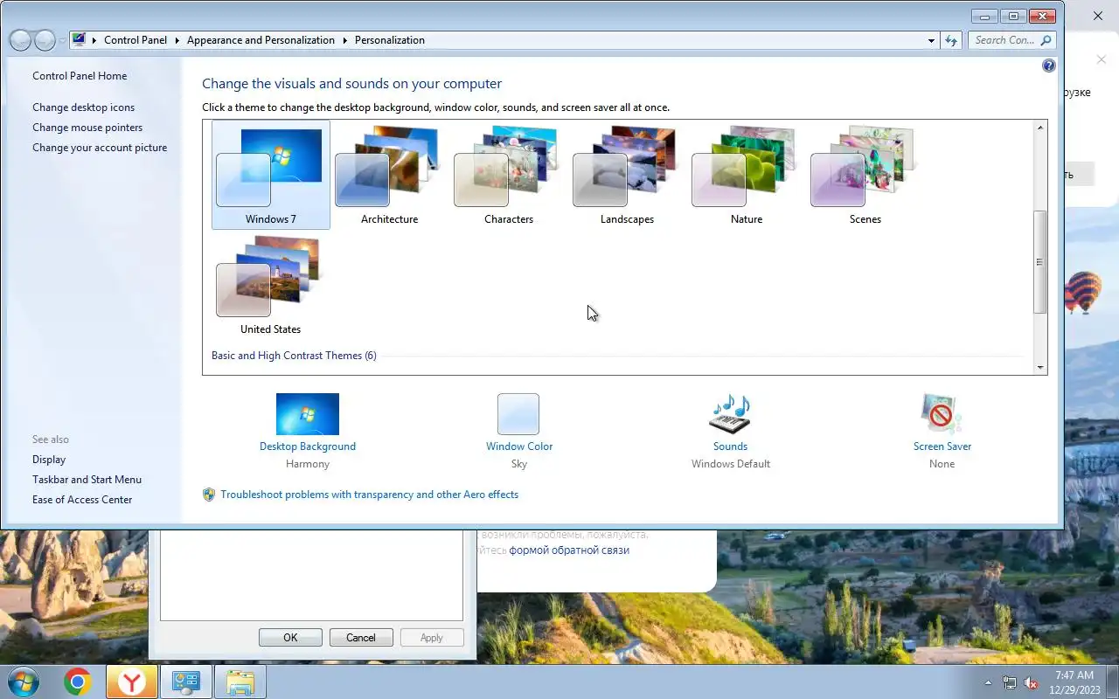Select the Windows 7 theme
Image resolution: width=1119 pixels, height=699 pixels.
[271, 176]
